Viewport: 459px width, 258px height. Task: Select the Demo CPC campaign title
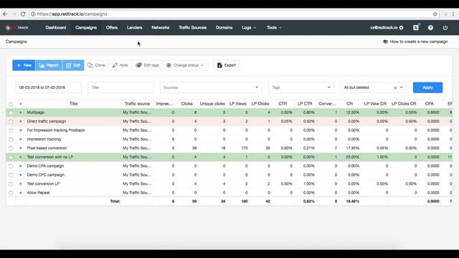46,175
